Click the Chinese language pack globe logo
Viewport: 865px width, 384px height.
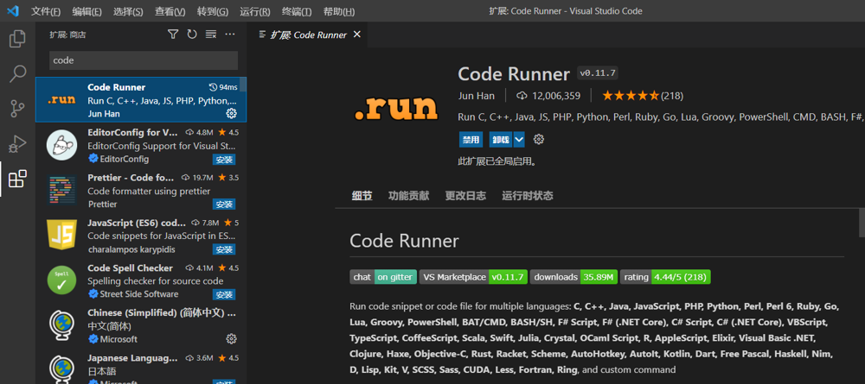(x=61, y=325)
